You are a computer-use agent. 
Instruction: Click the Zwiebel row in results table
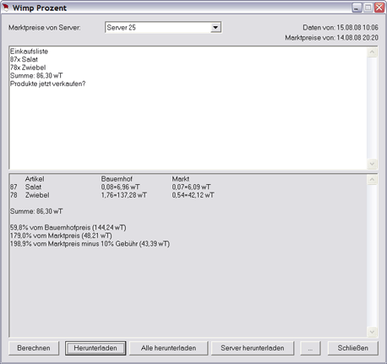click(x=112, y=195)
